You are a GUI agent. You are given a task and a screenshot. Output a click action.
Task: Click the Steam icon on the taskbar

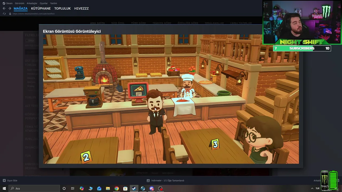pyautogui.click(x=134, y=189)
